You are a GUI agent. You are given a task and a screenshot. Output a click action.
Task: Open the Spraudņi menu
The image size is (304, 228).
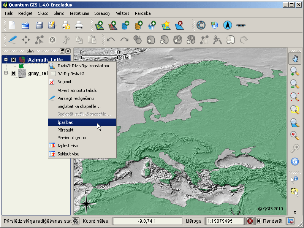pos(102,13)
